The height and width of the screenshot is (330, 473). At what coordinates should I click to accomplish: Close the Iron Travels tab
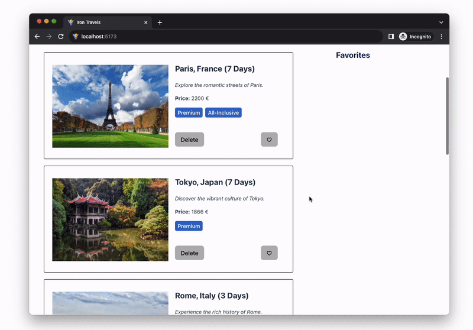point(146,22)
